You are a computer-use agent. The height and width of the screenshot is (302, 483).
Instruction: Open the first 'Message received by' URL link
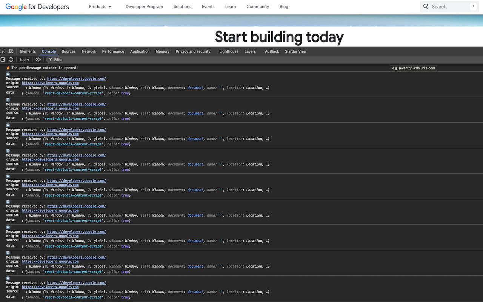click(x=76, y=79)
